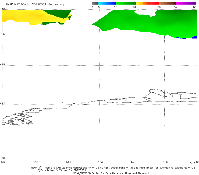Screen dimensions: 199x175
Task: Click the blue wind patch at the green swath edge
Action: pyautogui.click(x=194, y=37)
